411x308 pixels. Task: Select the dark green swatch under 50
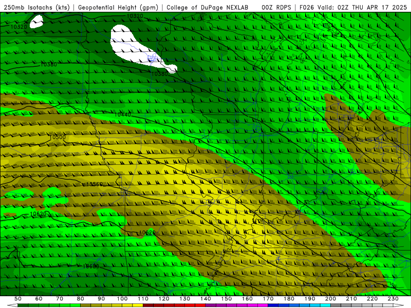click(23, 305)
